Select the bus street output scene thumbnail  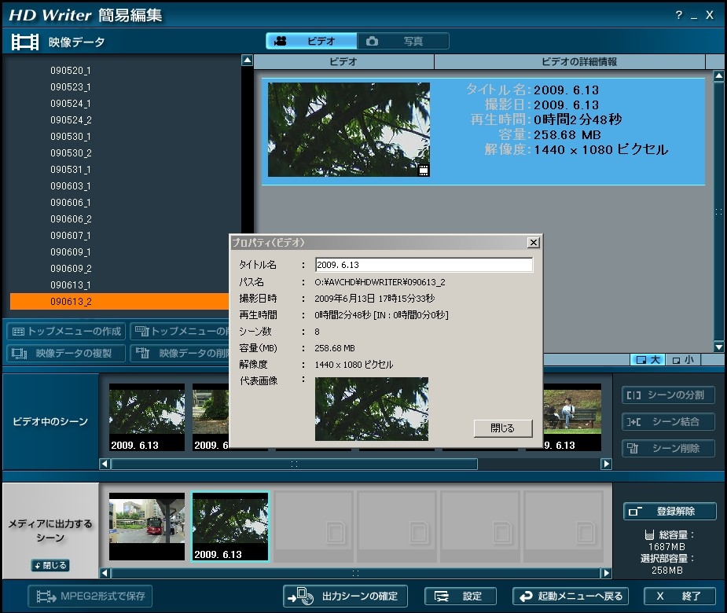coord(147,527)
